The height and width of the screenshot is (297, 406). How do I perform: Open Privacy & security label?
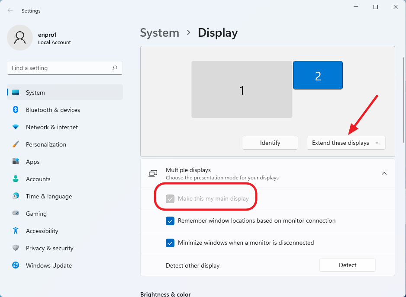[x=49, y=248]
